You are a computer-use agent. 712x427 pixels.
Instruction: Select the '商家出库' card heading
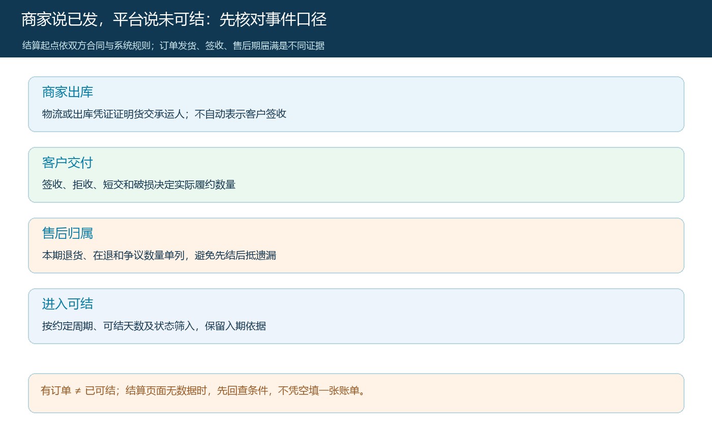coord(68,92)
